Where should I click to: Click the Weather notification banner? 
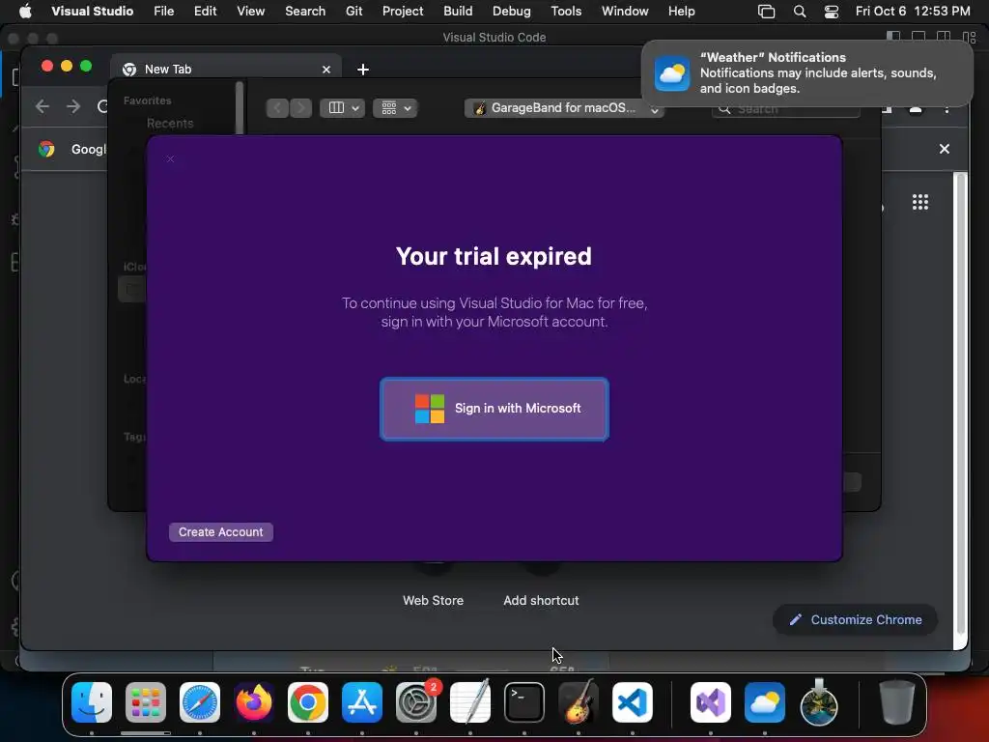point(806,73)
